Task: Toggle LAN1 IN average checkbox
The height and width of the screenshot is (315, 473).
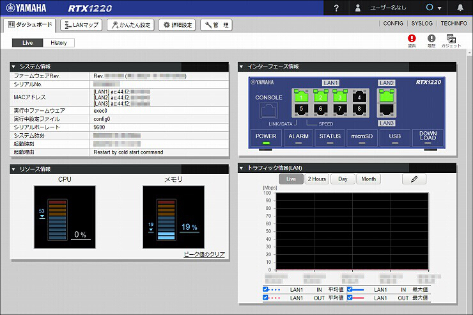Action: tap(265, 289)
